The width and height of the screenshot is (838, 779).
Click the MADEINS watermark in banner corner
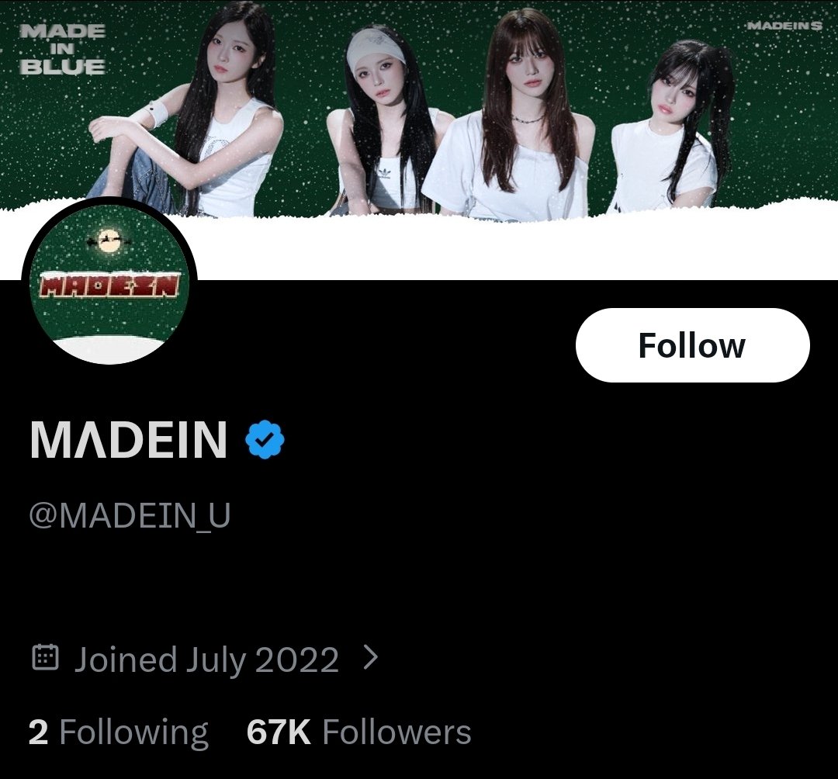[784, 25]
